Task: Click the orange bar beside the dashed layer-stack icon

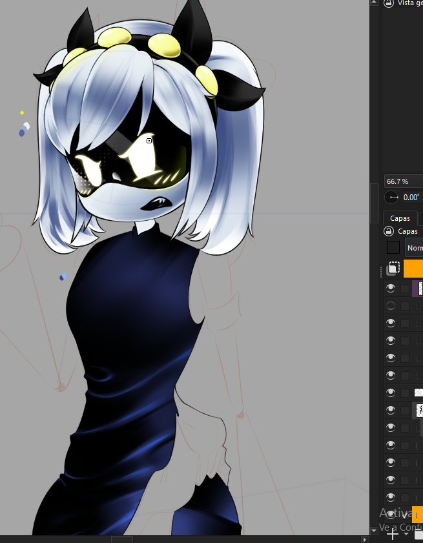Action: coord(413,269)
